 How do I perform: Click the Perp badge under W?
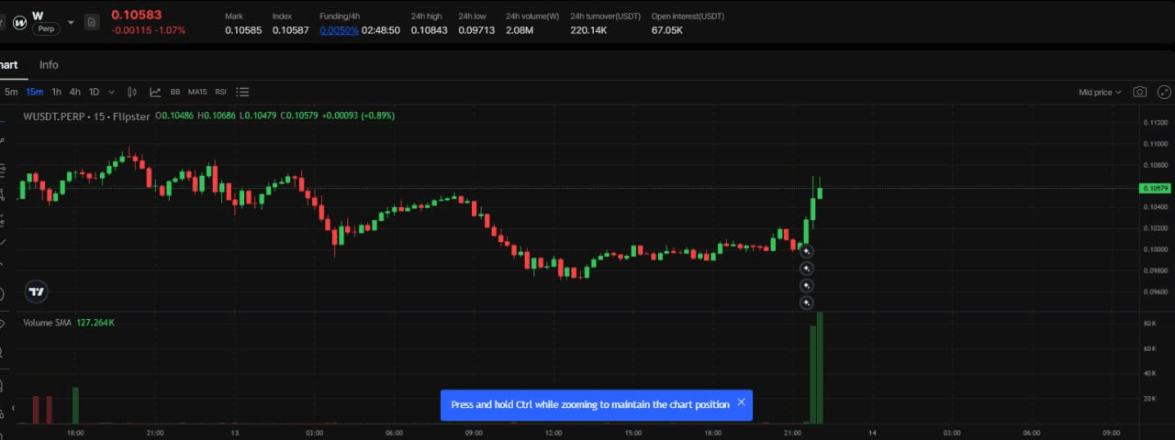[x=44, y=29]
